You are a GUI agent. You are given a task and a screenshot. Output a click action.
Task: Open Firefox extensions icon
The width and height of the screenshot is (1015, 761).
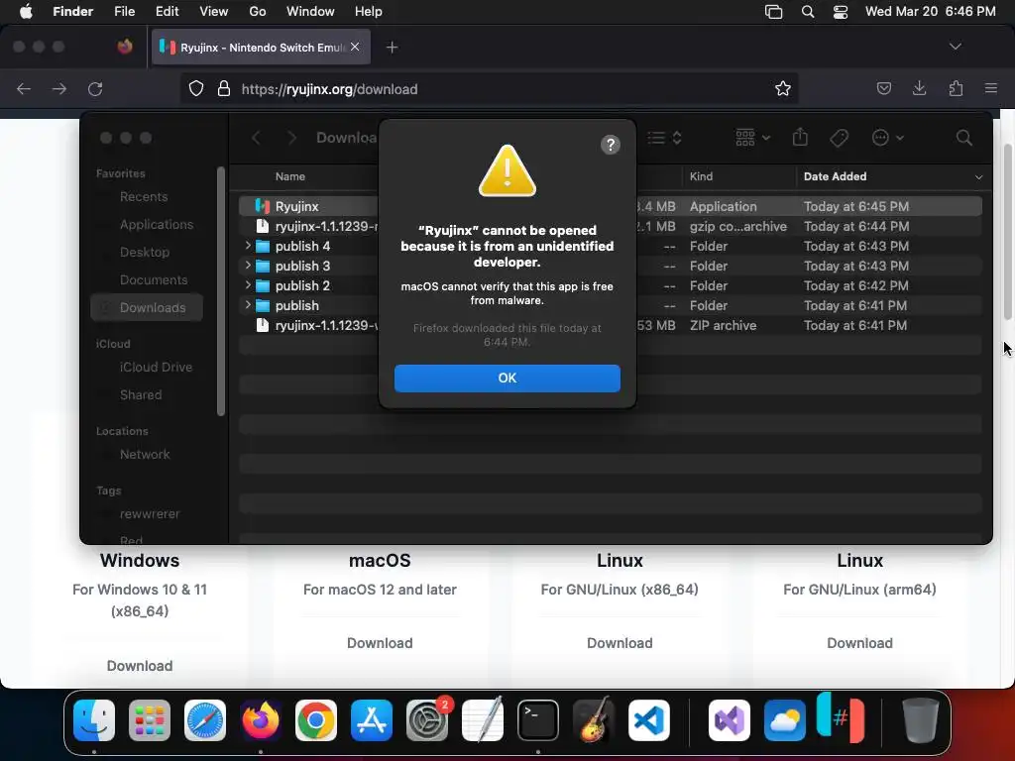pos(956,88)
